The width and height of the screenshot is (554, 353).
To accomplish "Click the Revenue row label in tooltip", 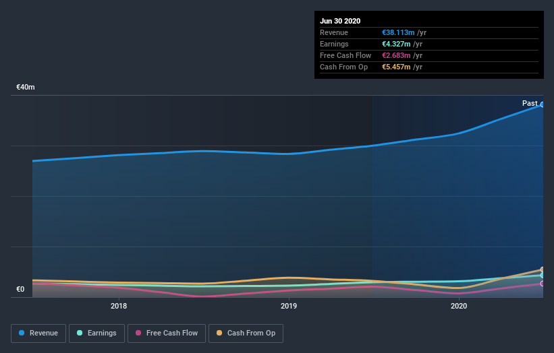I will [x=334, y=32].
